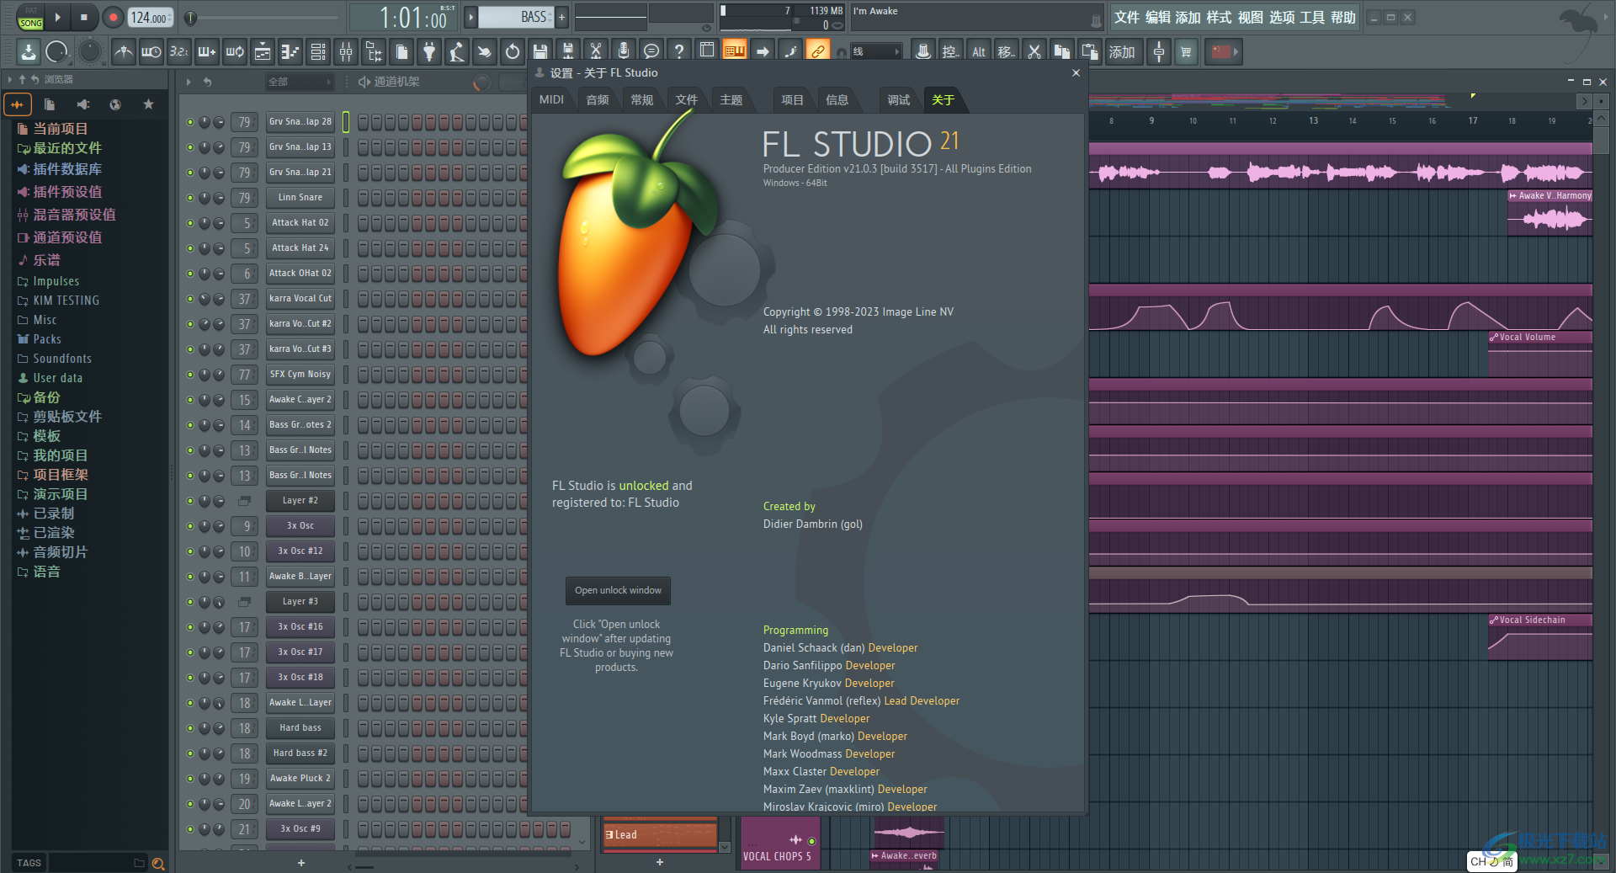The height and width of the screenshot is (873, 1616).
Task: Switch to SONG mode
Action: (31, 24)
